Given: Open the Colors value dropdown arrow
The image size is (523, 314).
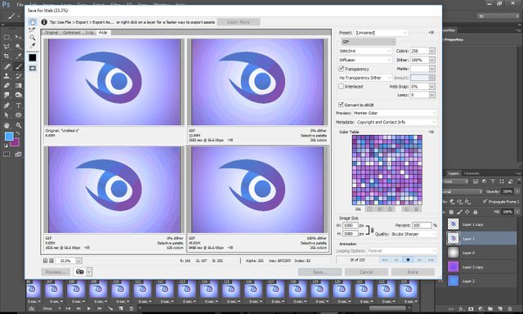Looking at the screenshot, I should click(432, 51).
